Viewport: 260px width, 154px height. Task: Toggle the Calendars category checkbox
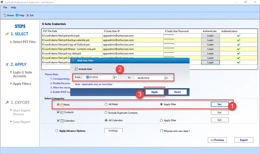(58, 121)
